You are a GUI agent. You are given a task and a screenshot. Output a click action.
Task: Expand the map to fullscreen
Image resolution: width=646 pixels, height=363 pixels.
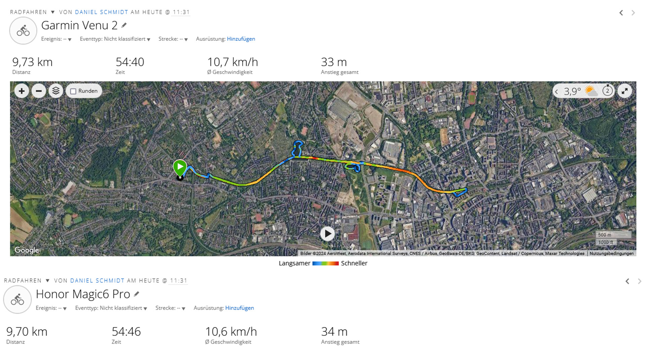625,91
